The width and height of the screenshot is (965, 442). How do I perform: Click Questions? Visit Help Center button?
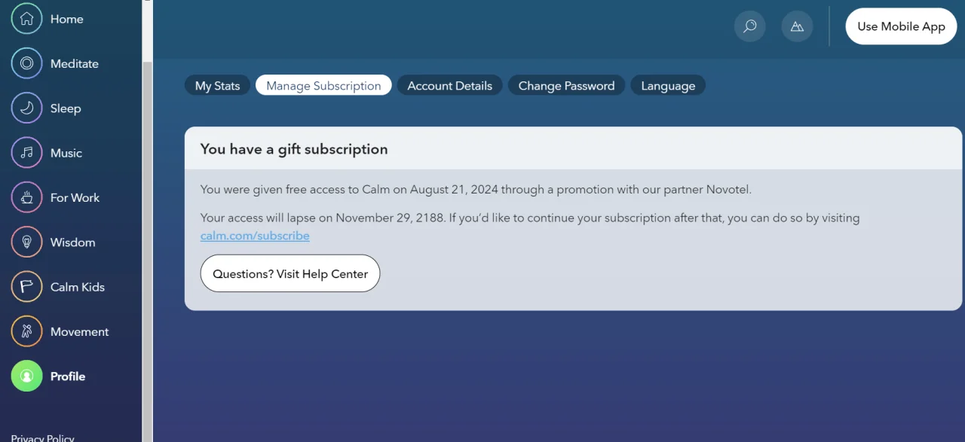290,273
